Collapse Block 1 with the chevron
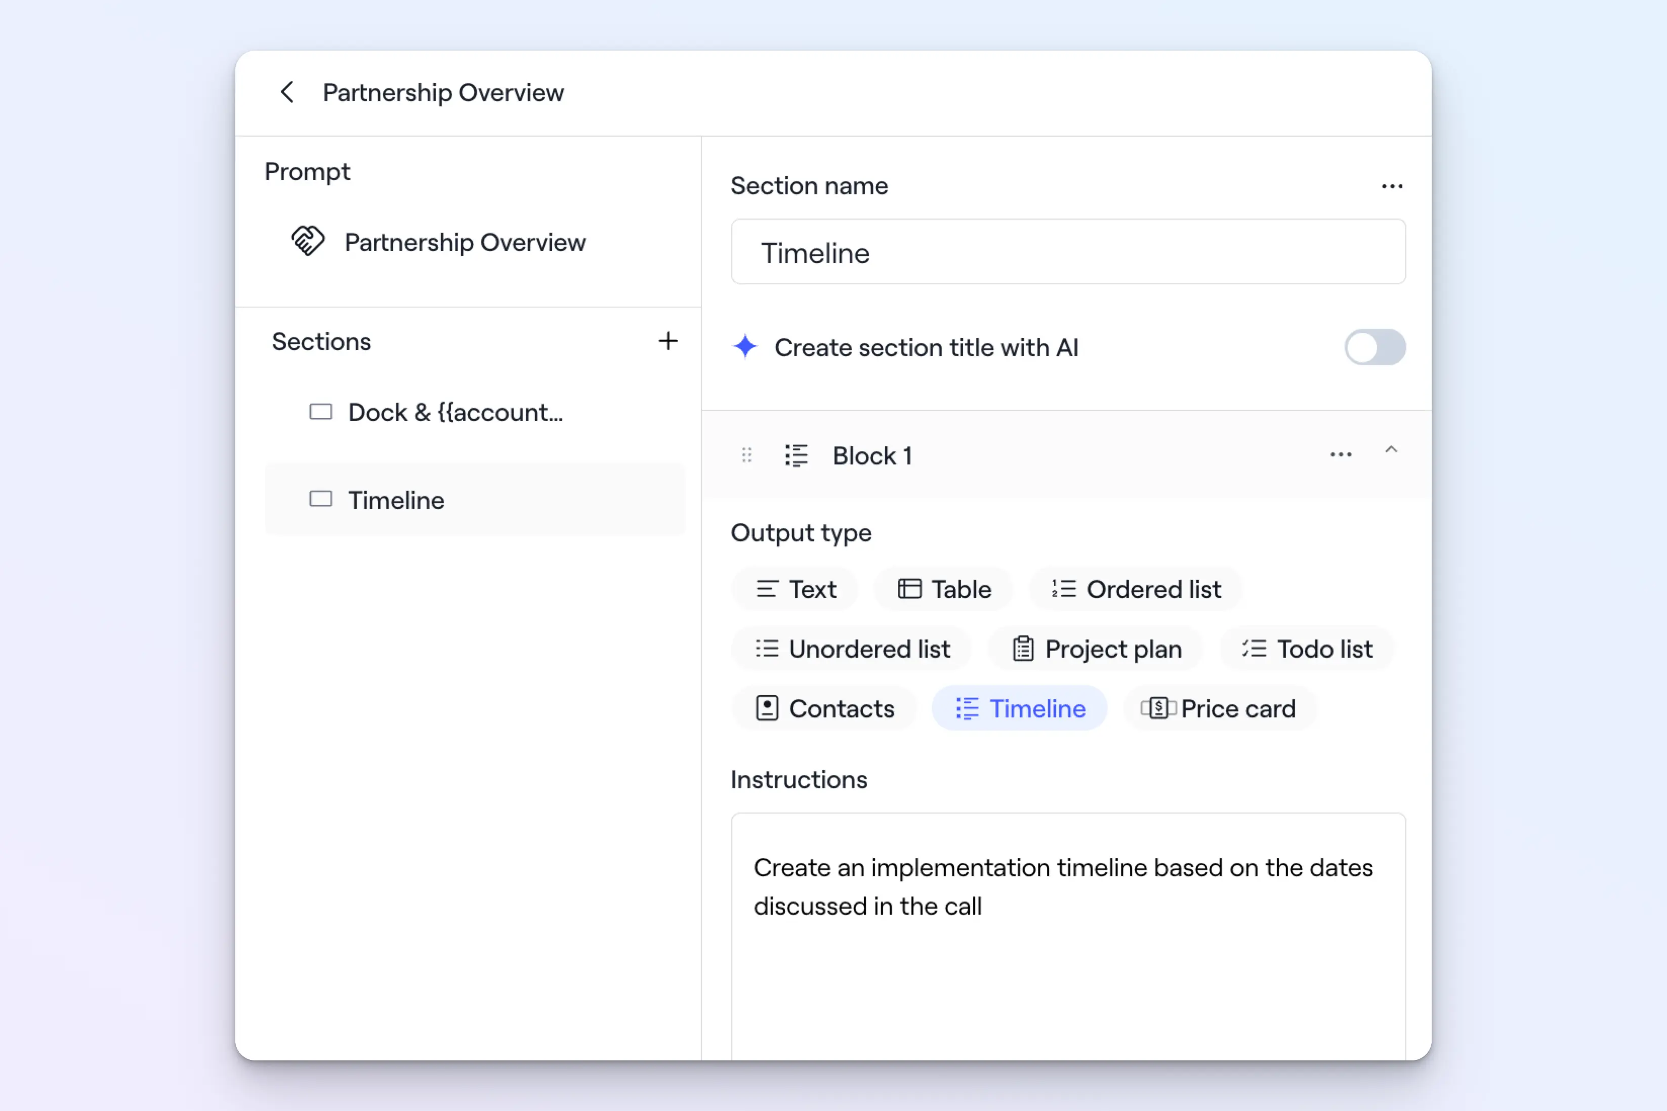 [x=1391, y=451]
